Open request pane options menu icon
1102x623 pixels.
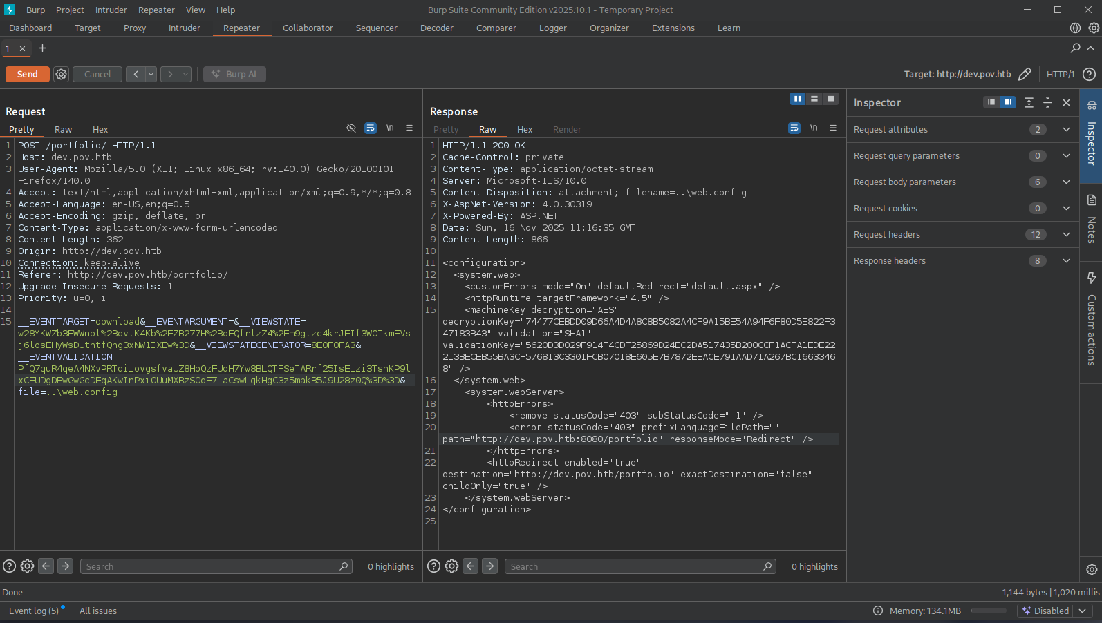pos(409,128)
